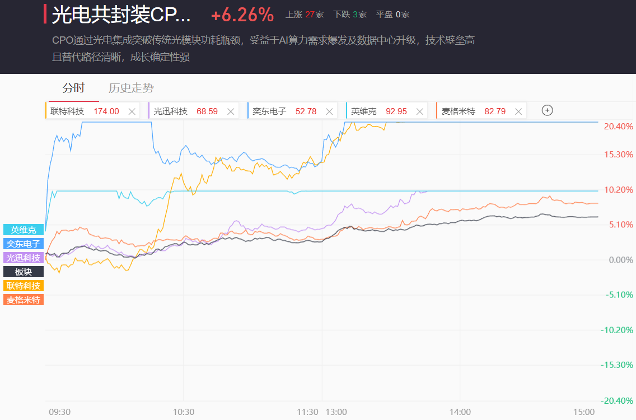Hide the 光迅科技 series via legend
This screenshot has height=420, width=636.
23,258
